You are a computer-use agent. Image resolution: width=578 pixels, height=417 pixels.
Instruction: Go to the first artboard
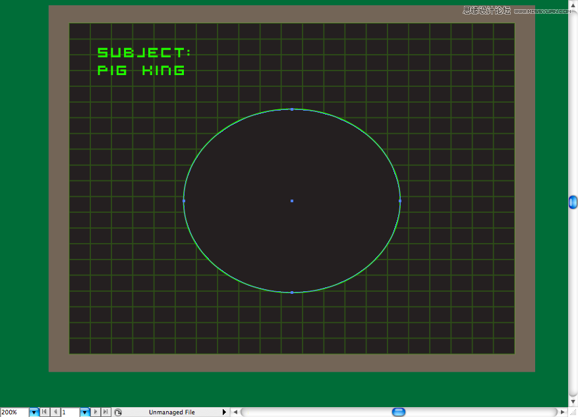tap(45, 412)
